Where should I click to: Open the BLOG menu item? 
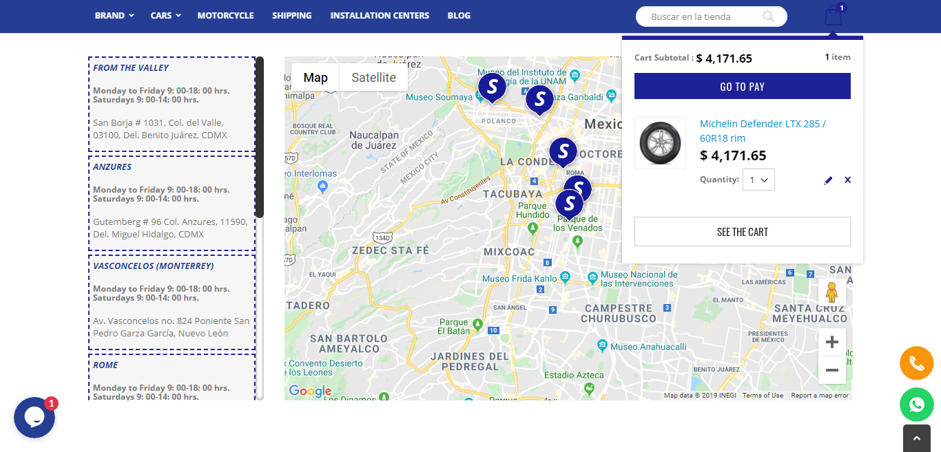459,15
